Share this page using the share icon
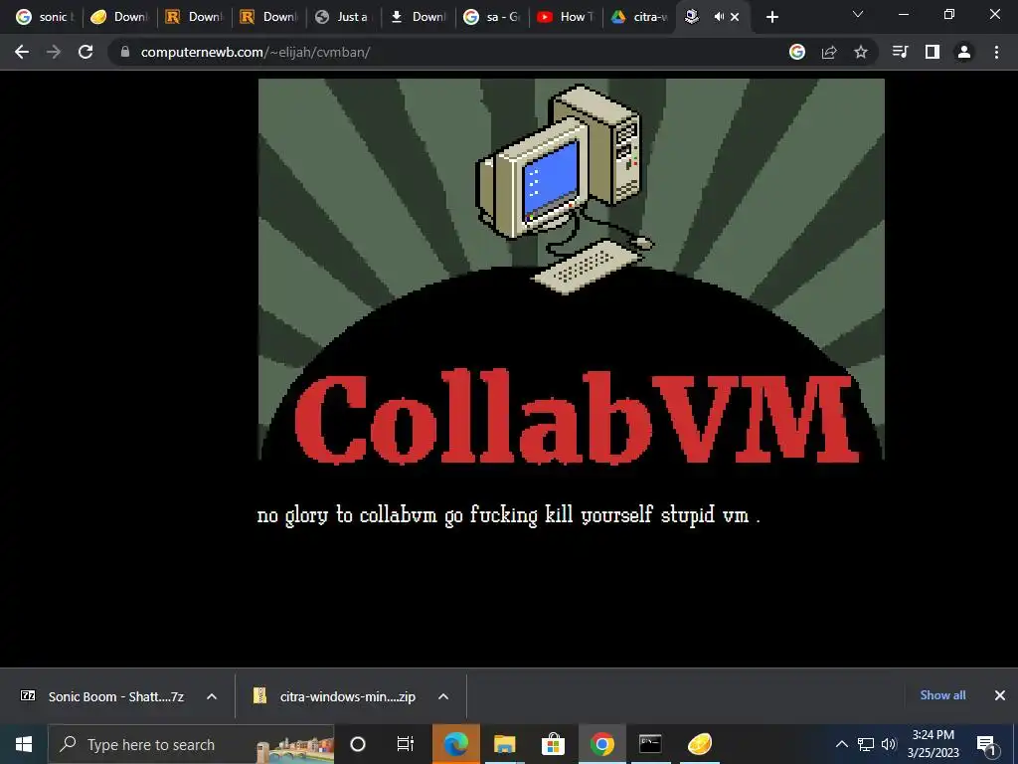The image size is (1018, 764). tap(829, 52)
